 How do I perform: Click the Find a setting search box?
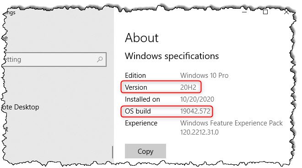tap(54, 60)
